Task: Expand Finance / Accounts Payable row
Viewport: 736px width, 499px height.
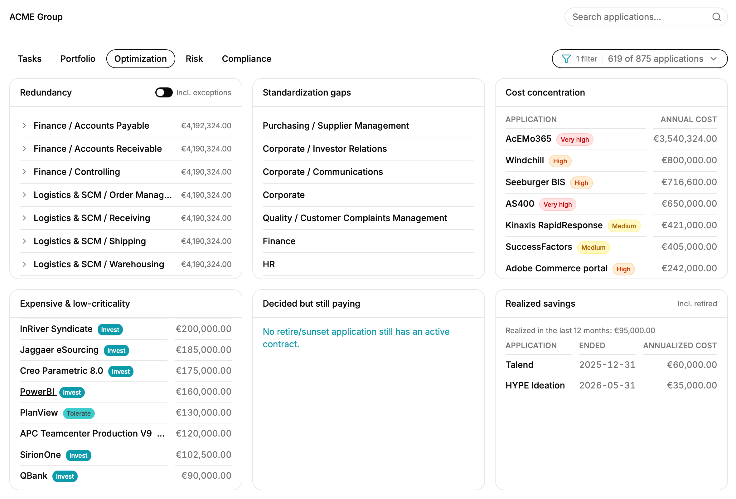Action: pos(24,126)
